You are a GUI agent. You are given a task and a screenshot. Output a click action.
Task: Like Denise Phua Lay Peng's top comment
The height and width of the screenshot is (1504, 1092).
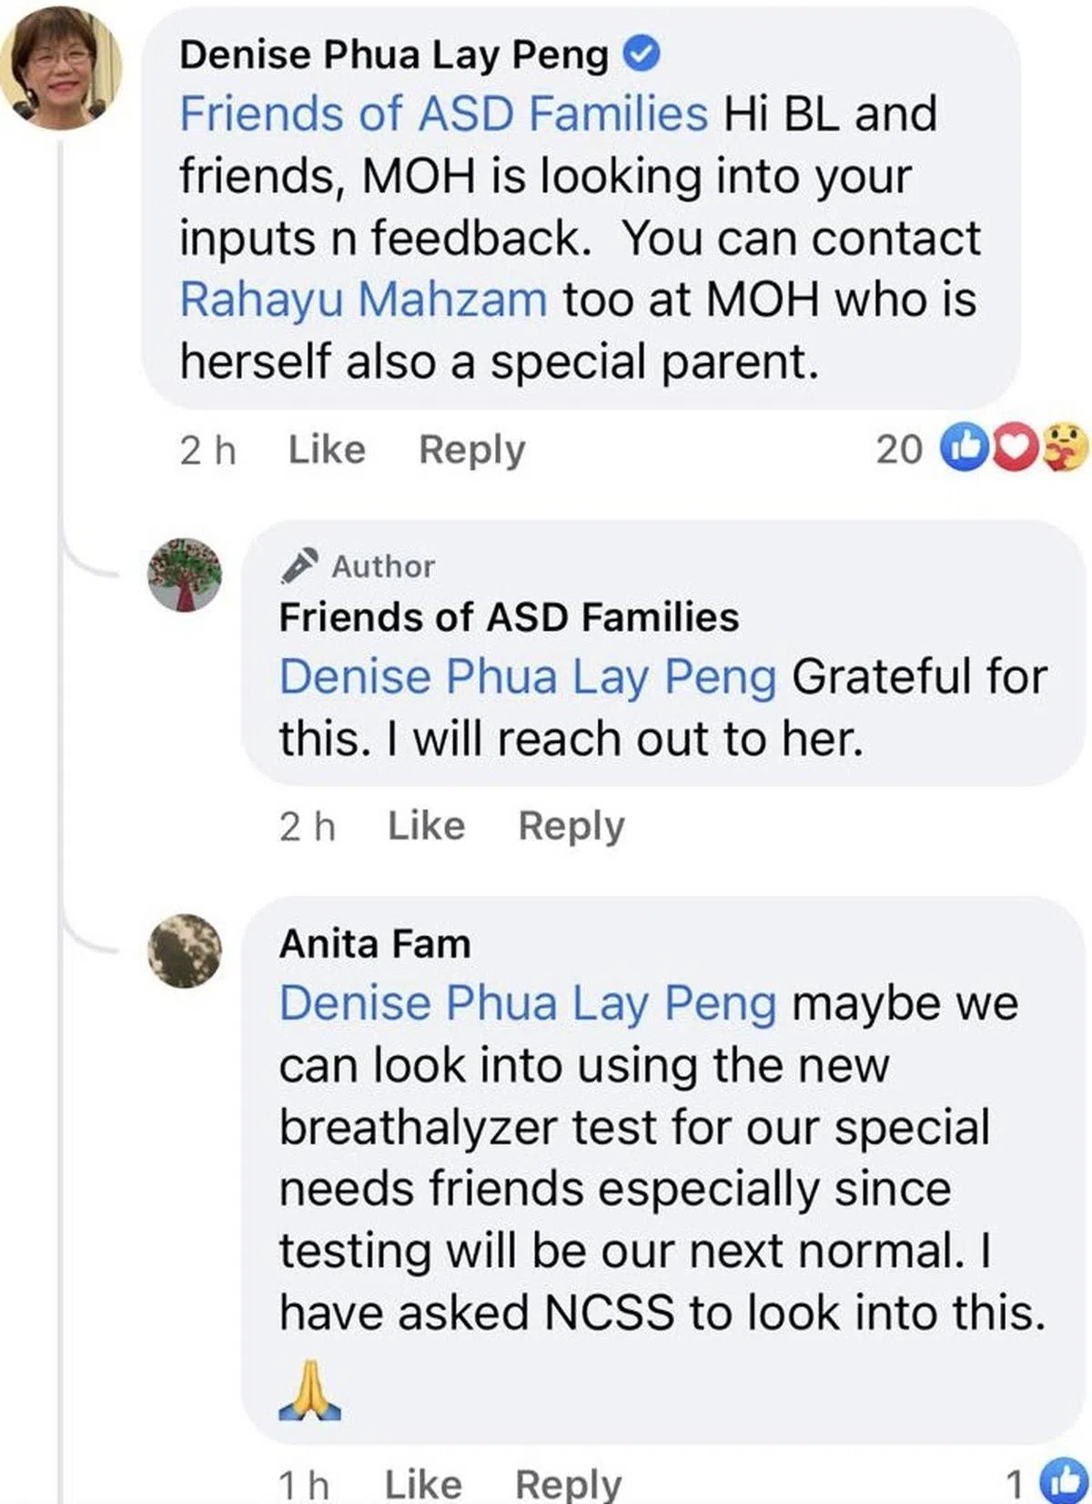(327, 450)
